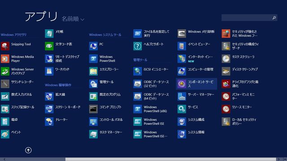Image resolution: width=287 pixels, height=161 pixels.
Task: Open コントロール パネル icon
Action: coord(93,122)
